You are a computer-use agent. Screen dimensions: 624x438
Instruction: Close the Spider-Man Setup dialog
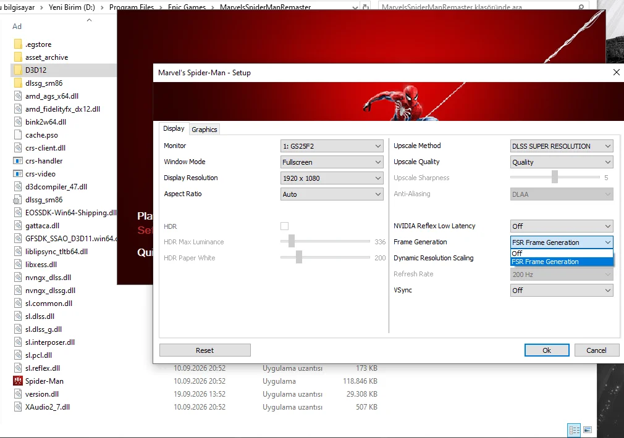coord(616,72)
